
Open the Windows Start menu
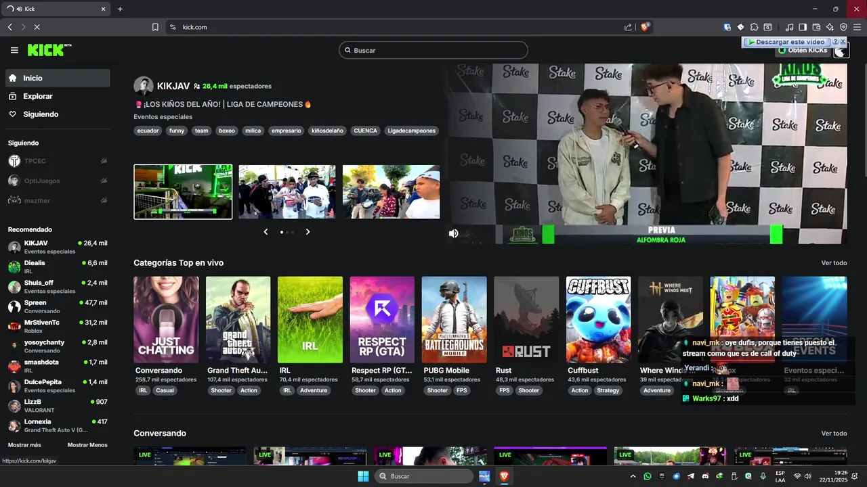(x=363, y=476)
